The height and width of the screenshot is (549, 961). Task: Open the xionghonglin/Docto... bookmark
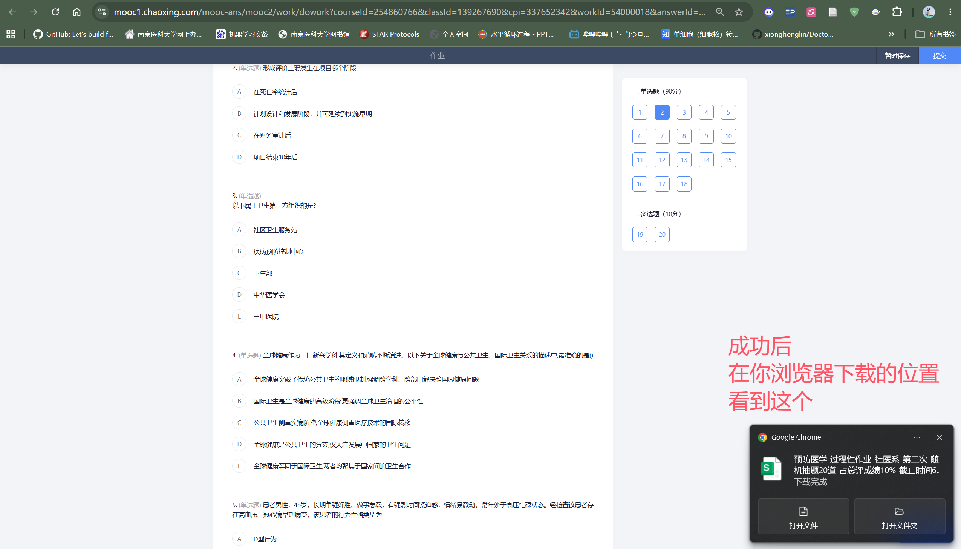click(x=793, y=34)
